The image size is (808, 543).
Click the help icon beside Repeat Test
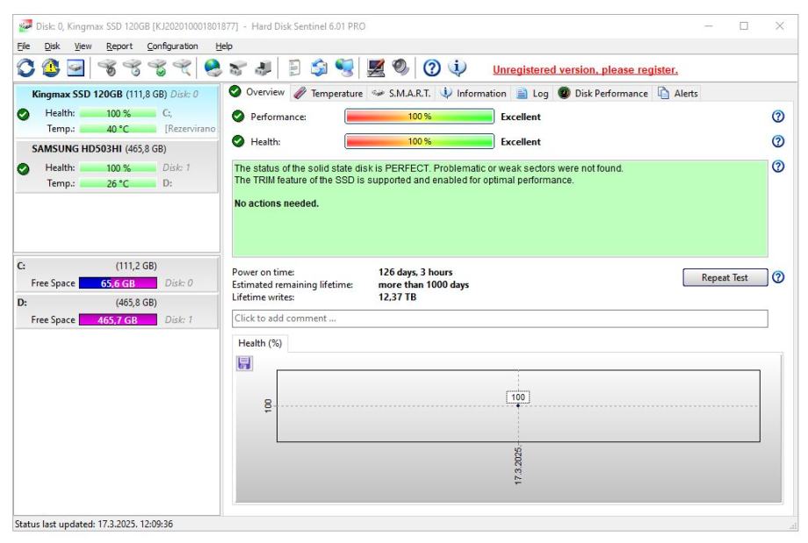(x=776, y=277)
